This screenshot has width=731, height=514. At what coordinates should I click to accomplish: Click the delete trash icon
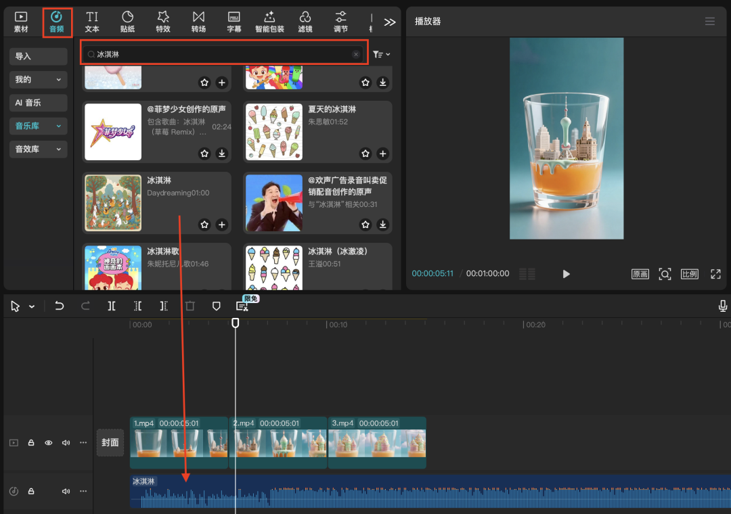click(x=190, y=306)
